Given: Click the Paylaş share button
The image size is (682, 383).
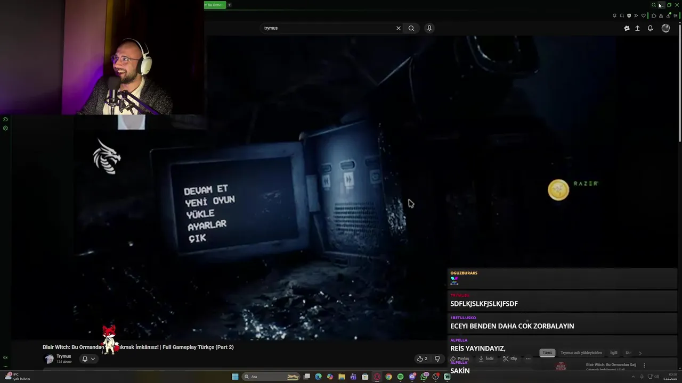Looking at the screenshot, I should (460, 359).
